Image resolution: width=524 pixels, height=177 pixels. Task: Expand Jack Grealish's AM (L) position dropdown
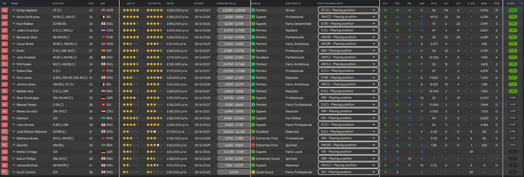[348, 58]
